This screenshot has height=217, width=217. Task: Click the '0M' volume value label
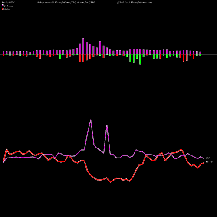[207, 158]
